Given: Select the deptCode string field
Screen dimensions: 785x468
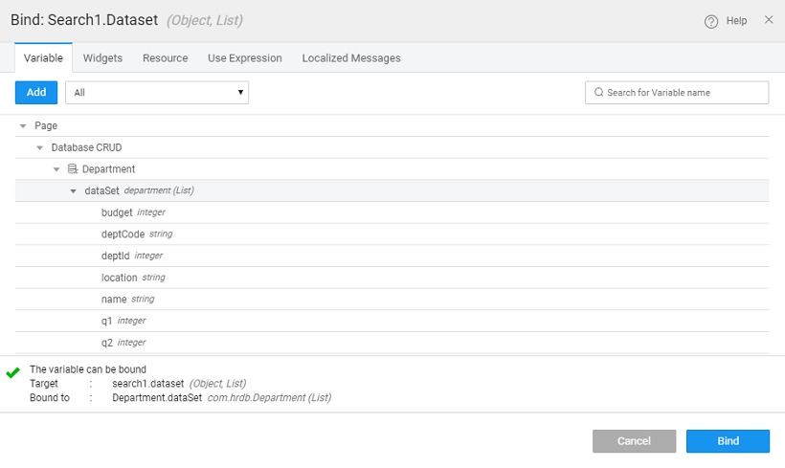Looking at the screenshot, I should pyautogui.click(x=121, y=234).
